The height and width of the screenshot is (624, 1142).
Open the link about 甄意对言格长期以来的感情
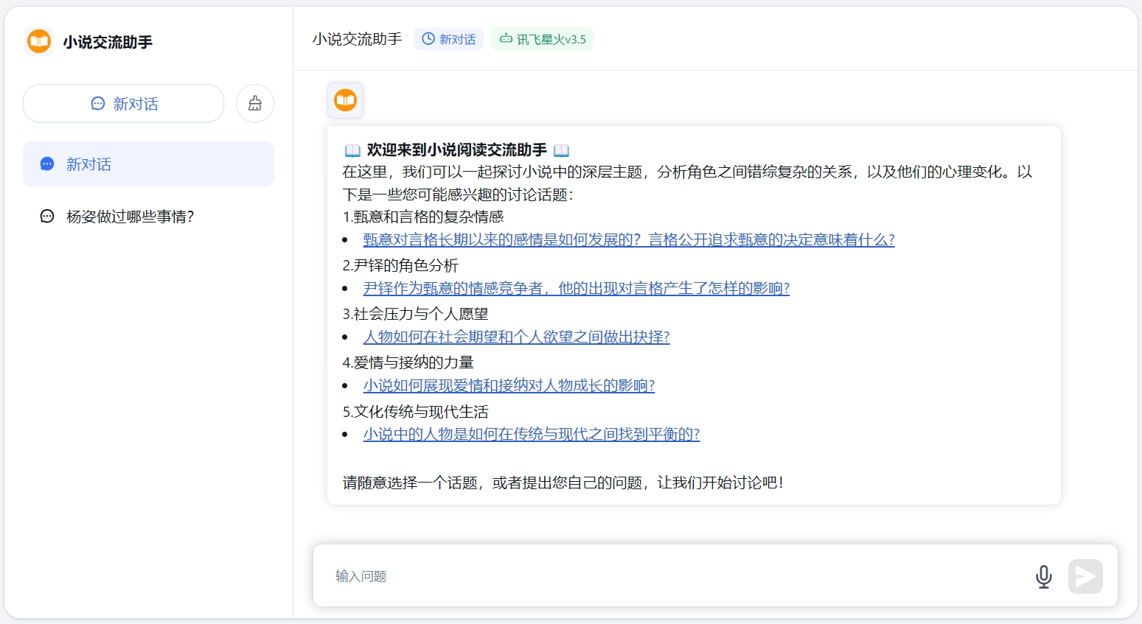(628, 239)
